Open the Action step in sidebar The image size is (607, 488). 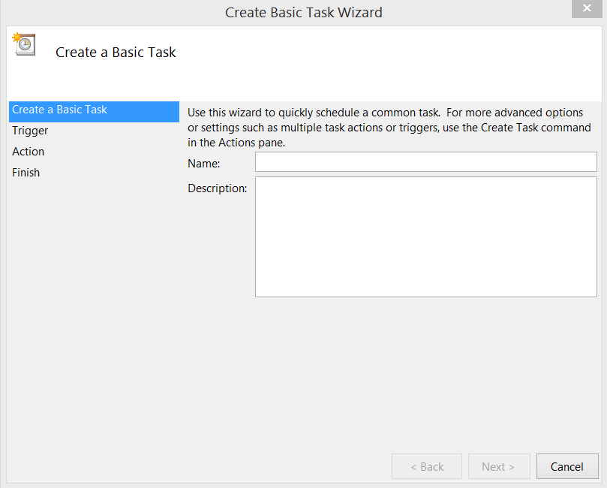click(x=29, y=152)
